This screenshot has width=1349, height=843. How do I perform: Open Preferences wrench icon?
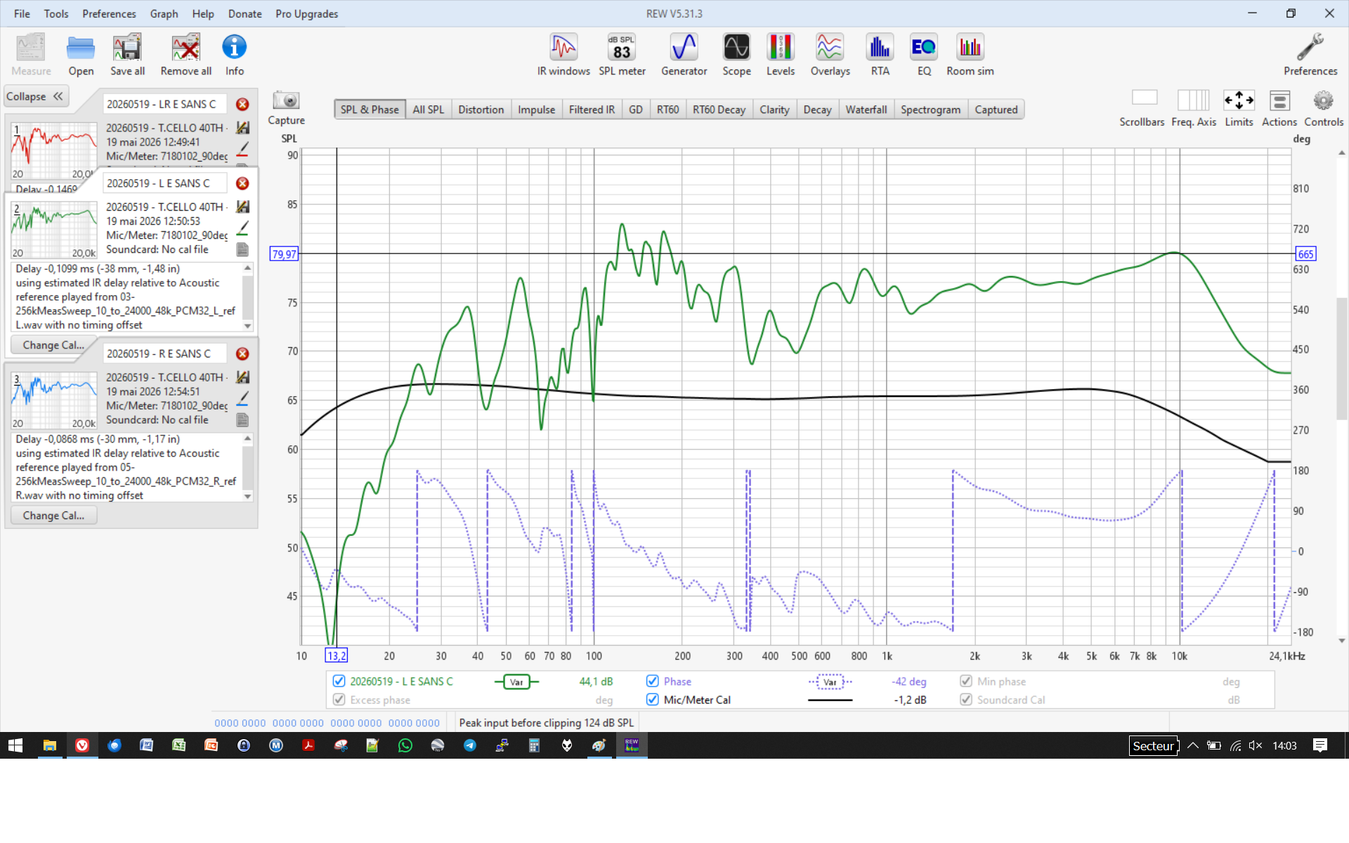click(1310, 54)
